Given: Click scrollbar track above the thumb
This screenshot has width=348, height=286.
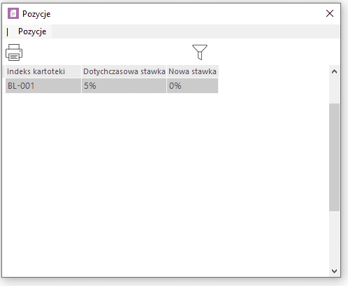Looking at the screenshot, I should coord(334,90).
